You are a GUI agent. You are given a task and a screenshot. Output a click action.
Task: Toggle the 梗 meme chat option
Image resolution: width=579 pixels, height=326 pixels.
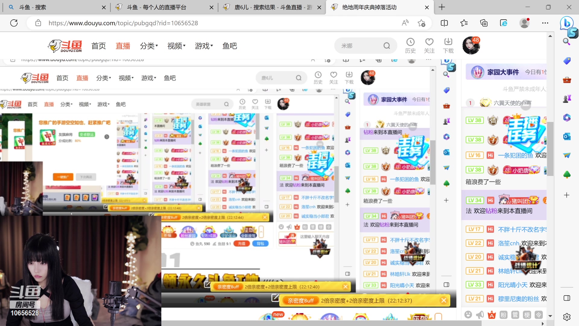point(527,315)
